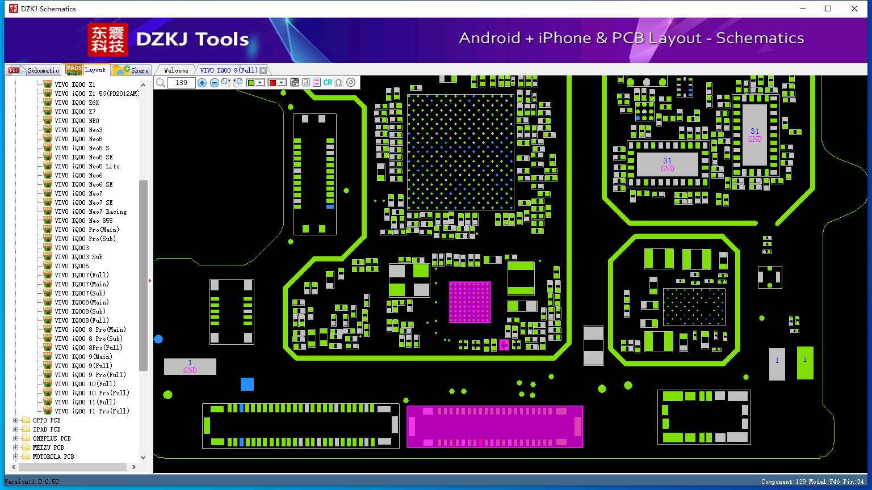Click 'Component:139 Model:F46 Pin:34' in status bar
The width and height of the screenshot is (872, 490).
812,481
